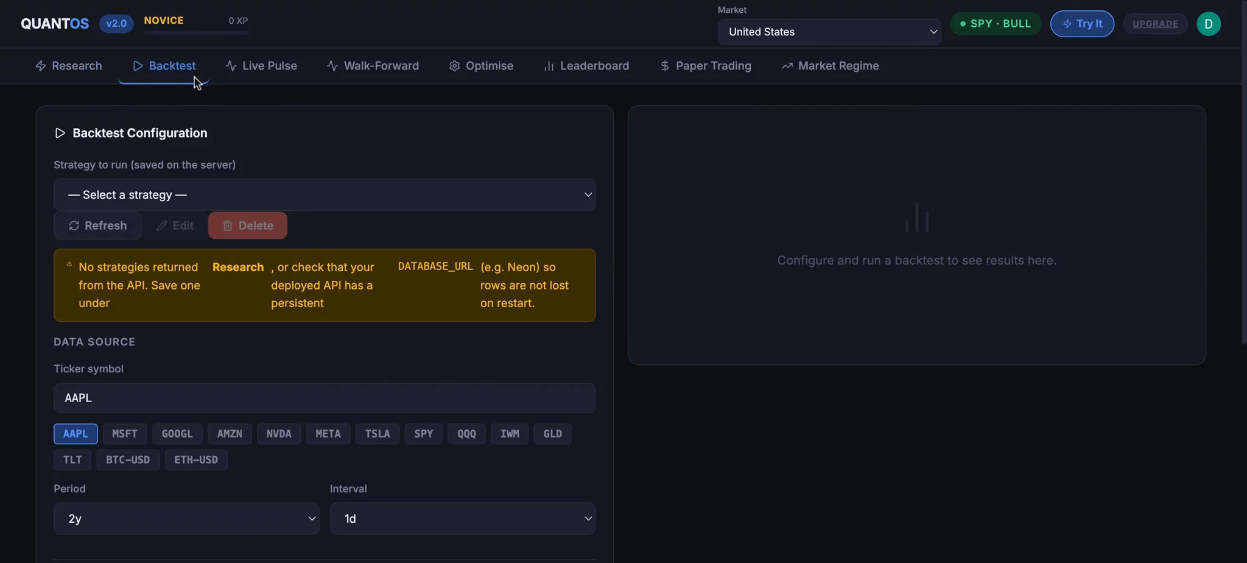This screenshot has height=563, width=1247.
Task: Go to the Optimise tab
Action: click(481, 66)
